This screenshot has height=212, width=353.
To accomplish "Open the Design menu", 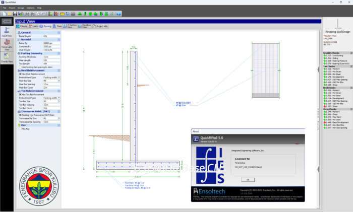I will [21, 8].
